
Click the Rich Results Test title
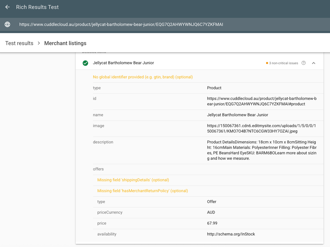(37, 7)
